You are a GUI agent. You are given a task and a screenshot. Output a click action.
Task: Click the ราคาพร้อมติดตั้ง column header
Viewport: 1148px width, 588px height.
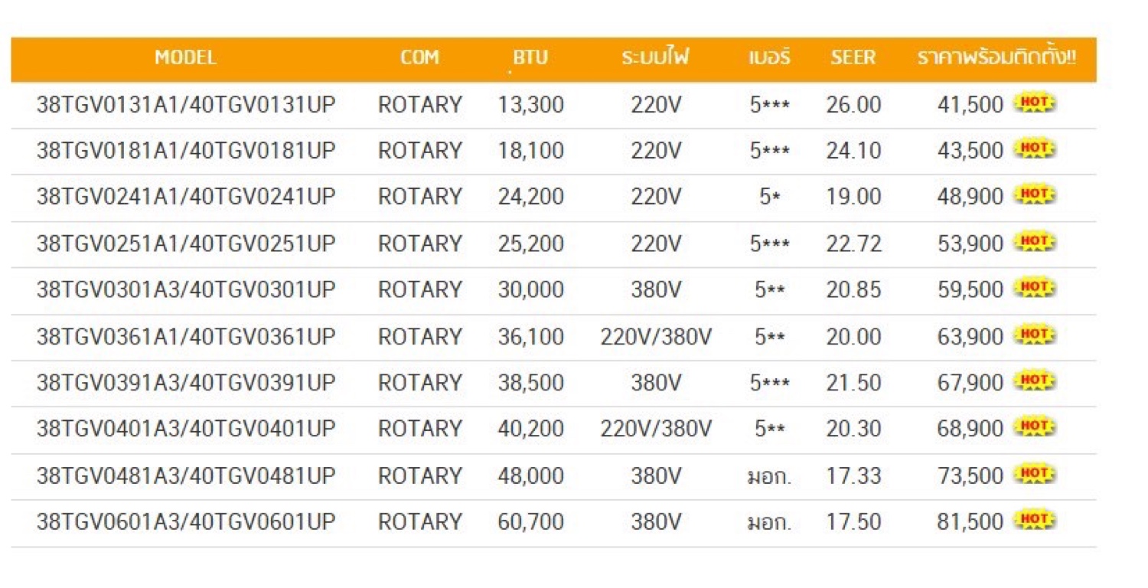pos(997,57)
